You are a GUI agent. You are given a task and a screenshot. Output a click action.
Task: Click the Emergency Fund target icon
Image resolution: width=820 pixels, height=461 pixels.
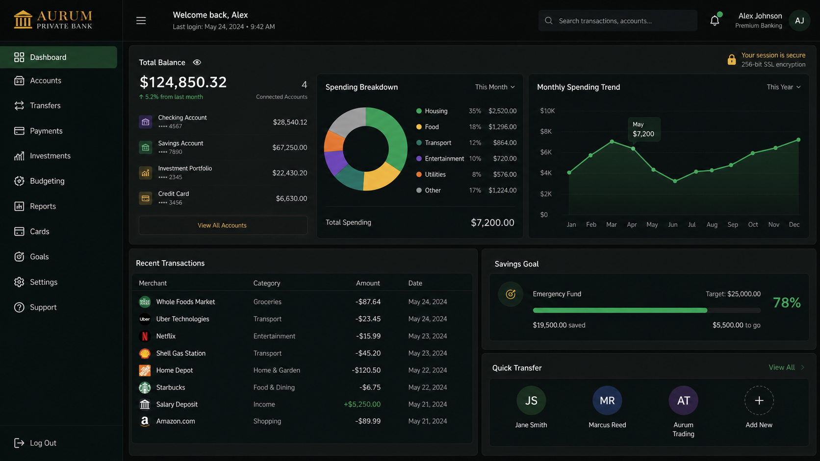click(x=511, y=294)
